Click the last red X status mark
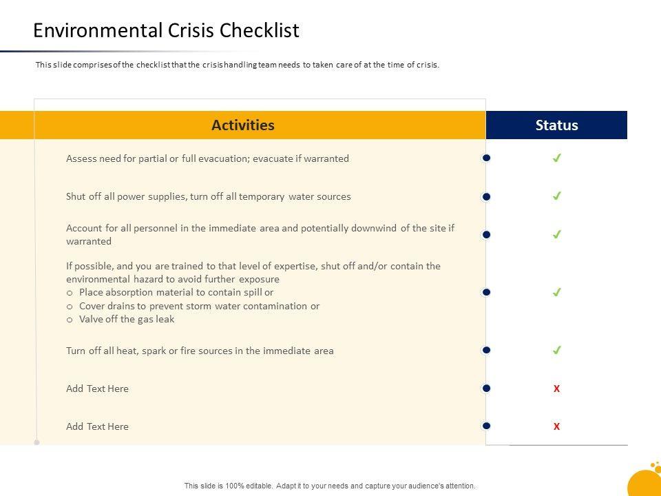The width and height of the screenshot is (661, 496). click(556, 426)
